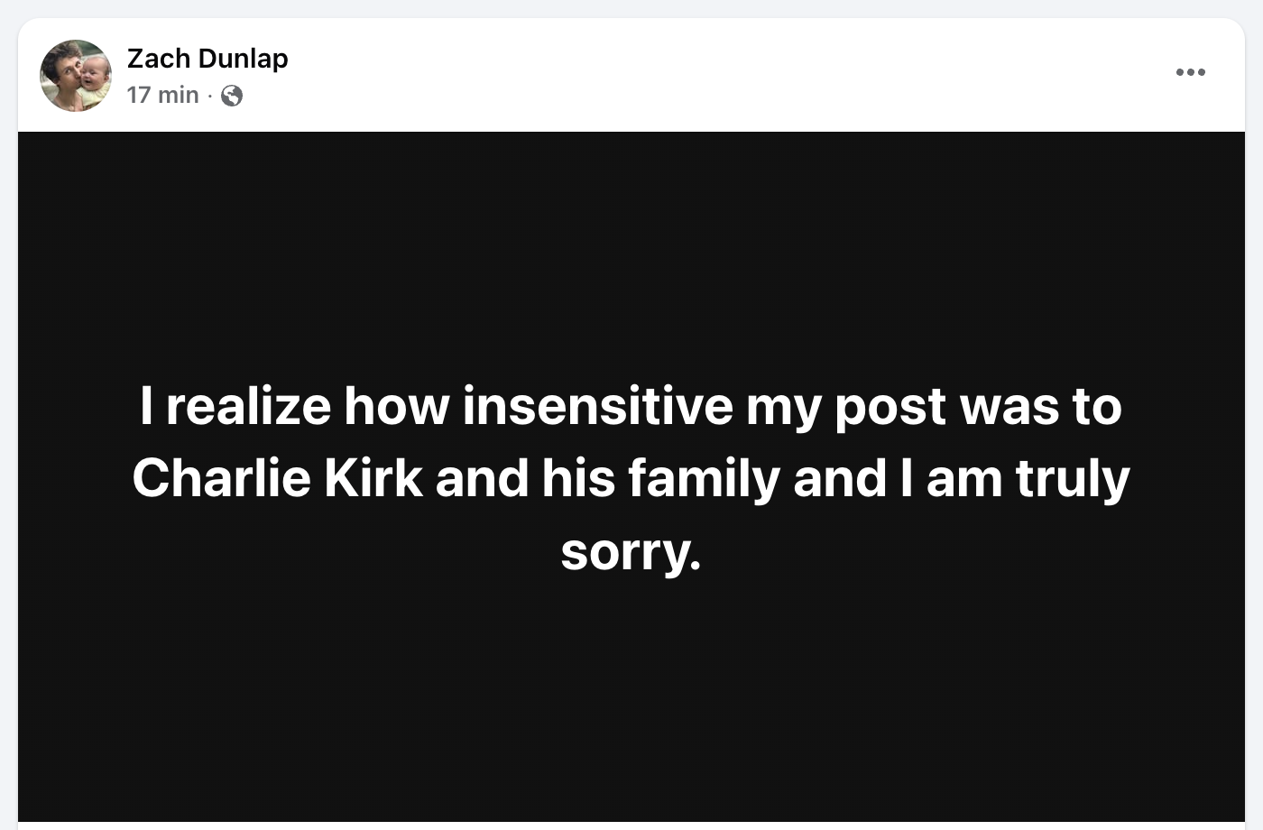The image size is (1263, 830).
Task: Click the leading "I" starting the post text
Action: [146, 406]
